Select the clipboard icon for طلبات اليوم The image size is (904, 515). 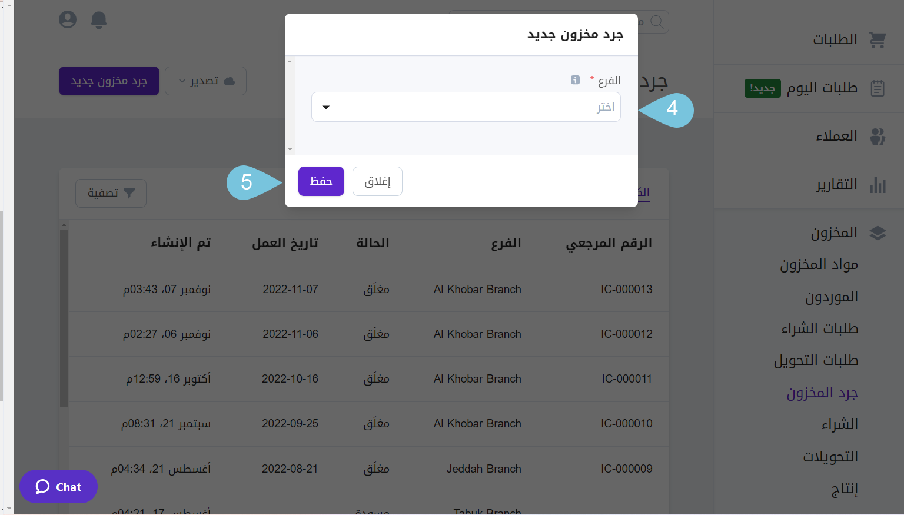pyautogui.click(x=878, y=88)
